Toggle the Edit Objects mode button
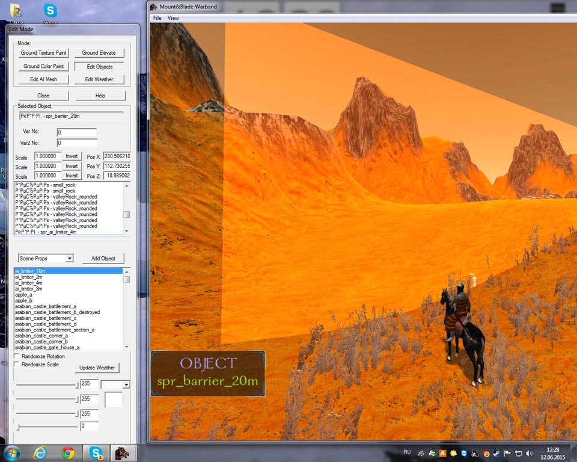577x462 pixels. click(99, 66)
